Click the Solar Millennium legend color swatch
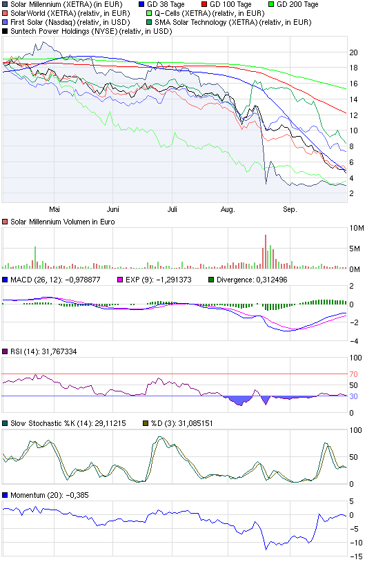This screenshot has height=562, width=376. (5, 5)
